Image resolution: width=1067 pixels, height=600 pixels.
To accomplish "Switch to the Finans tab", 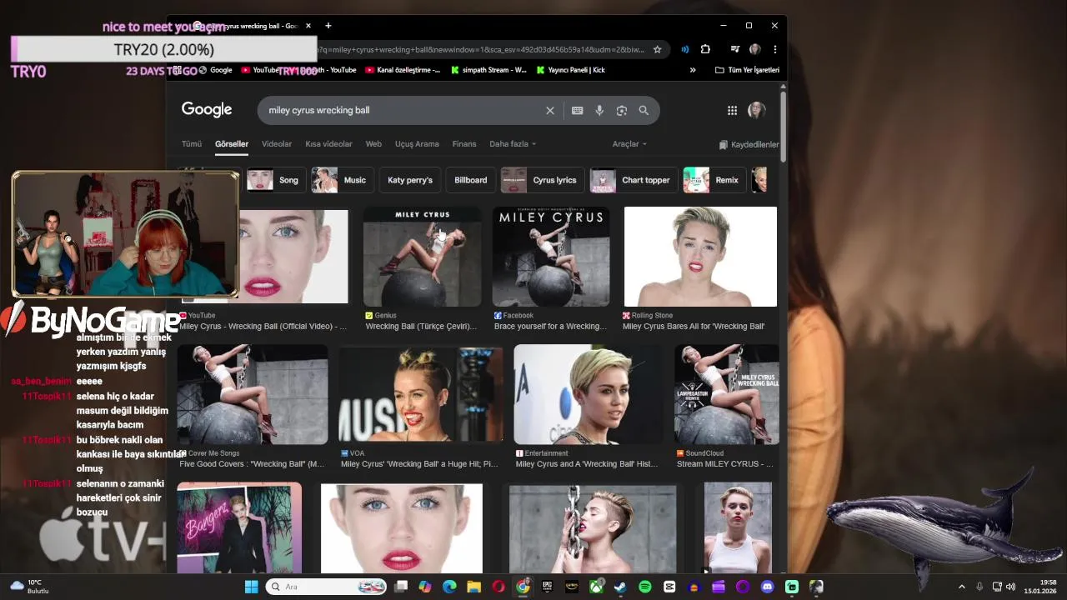I will tap(464, 144).
